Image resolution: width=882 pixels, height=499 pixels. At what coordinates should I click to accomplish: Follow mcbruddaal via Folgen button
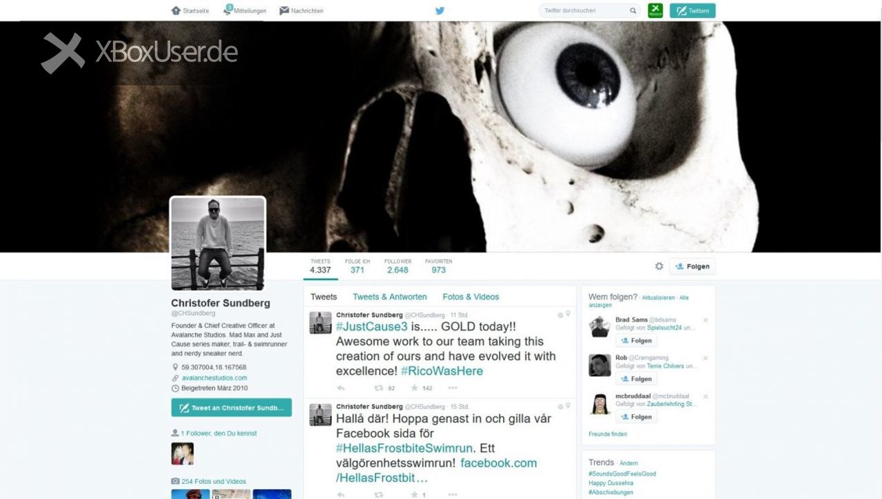point(636,416)
